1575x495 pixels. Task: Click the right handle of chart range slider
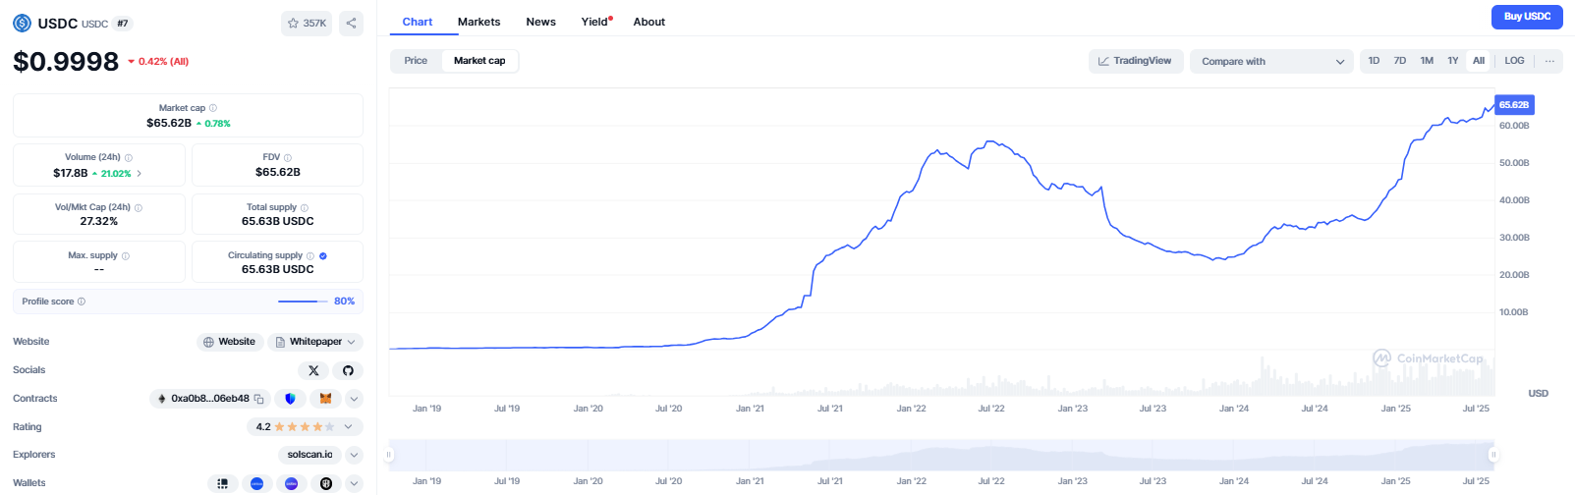(x=1493, y=455)
